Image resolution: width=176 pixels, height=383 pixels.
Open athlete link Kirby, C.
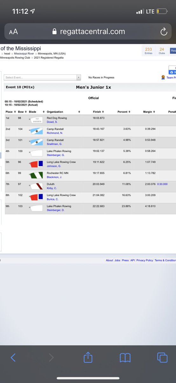(52, 188)
